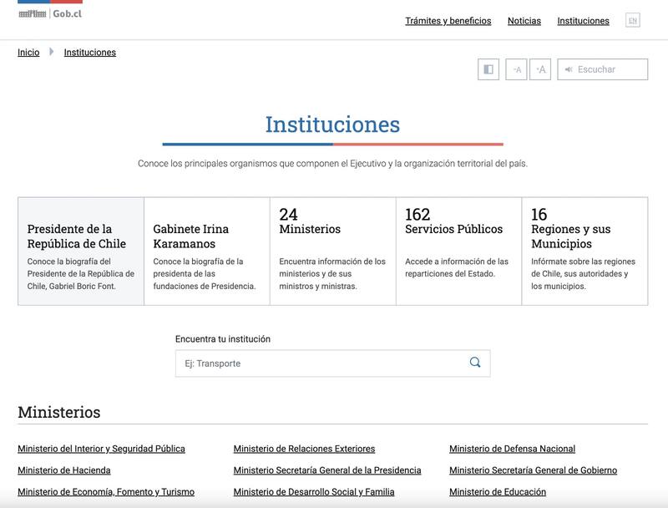Toggle the high contrast mode icon

point(488,69)
